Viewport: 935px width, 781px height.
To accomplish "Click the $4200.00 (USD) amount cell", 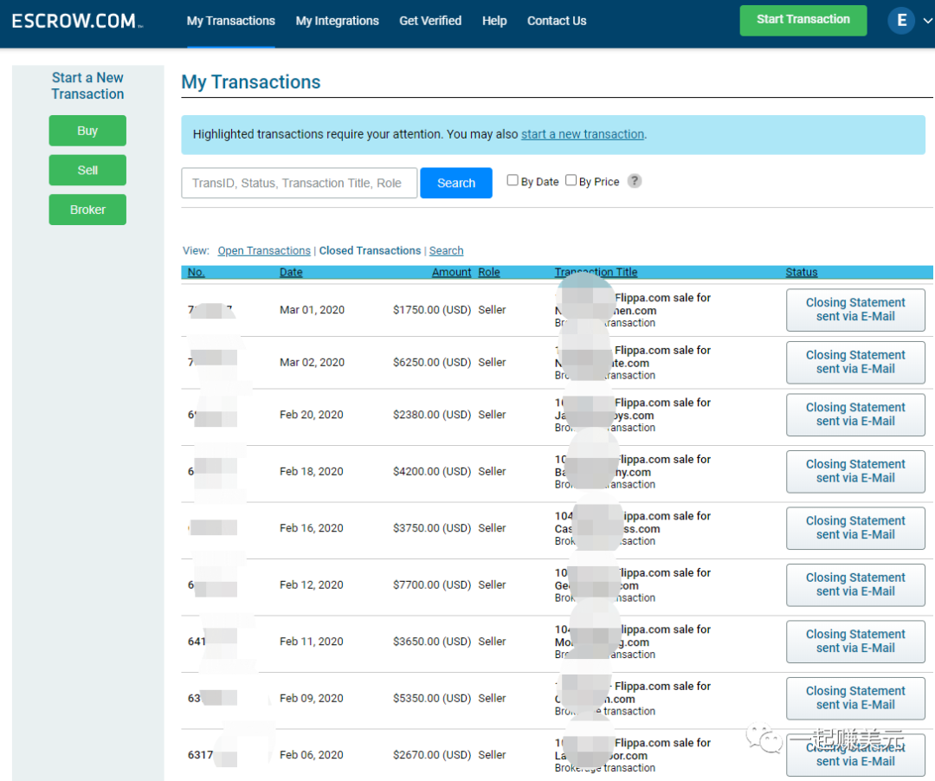I will pyautogui.click(x=432, y=472).
